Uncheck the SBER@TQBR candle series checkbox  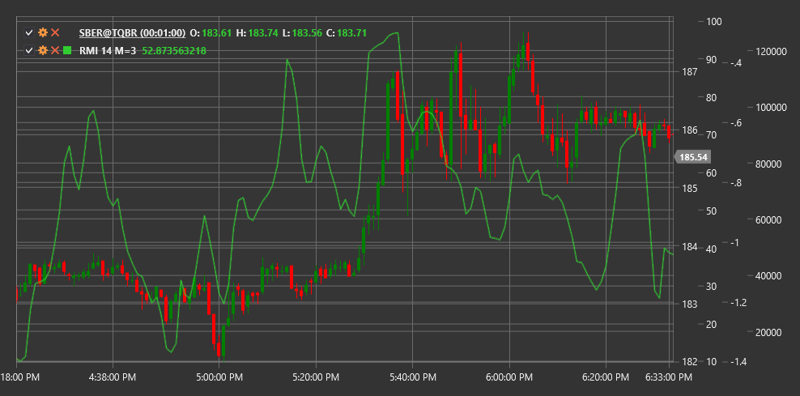click(29, 33)
